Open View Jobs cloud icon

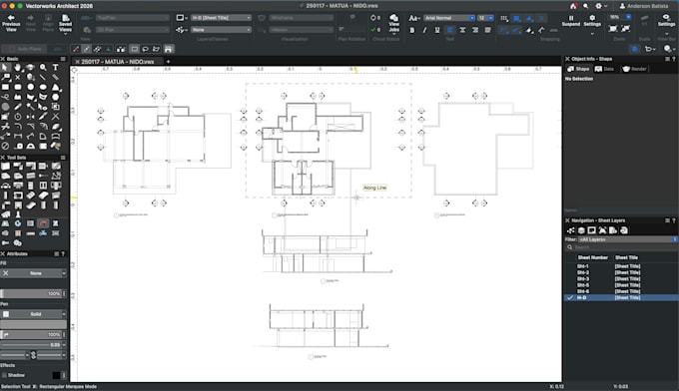tap(393, 23)
